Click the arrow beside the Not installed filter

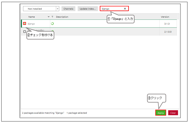[57, 9]
